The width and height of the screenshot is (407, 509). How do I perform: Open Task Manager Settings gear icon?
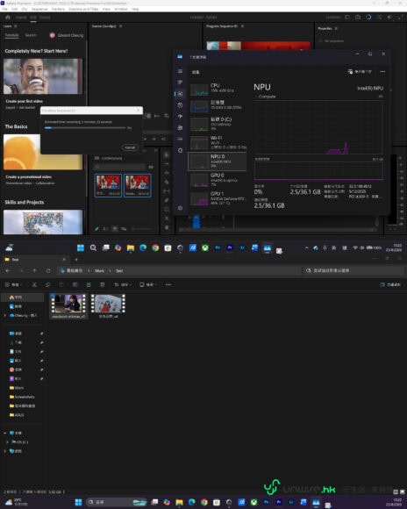[x=180, y=208]
